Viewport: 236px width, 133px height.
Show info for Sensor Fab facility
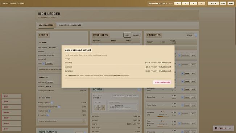tap(182, 97)
